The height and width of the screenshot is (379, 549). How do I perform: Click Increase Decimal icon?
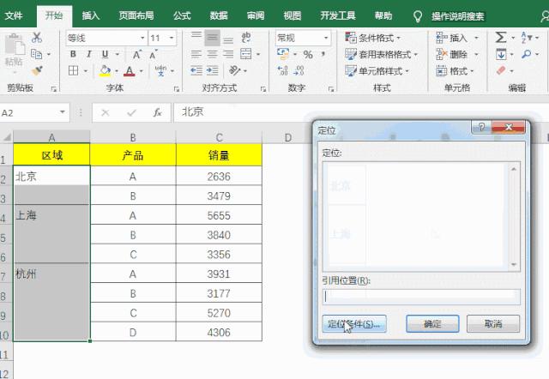coord(282,71)
